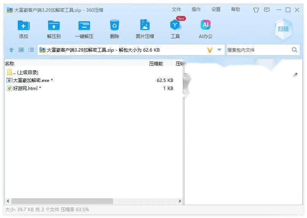Select the 大富豪加解密.exe file
The image size is (307, 218).
pos(31,80)
